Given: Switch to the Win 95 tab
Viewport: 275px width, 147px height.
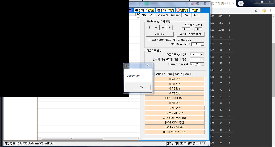Looking at the screenshot, I should tap(179, 74).
